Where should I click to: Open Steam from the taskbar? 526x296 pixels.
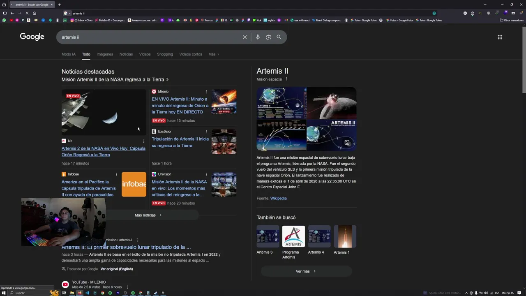[155, 293]
